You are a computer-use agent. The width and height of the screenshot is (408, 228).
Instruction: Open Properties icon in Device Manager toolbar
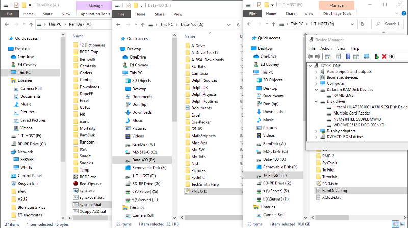(338, 56)
